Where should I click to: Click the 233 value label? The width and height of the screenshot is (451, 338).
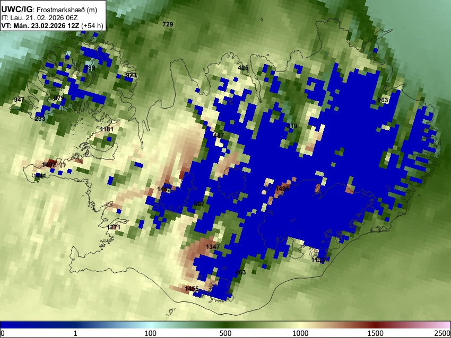(x=40, y=119)
